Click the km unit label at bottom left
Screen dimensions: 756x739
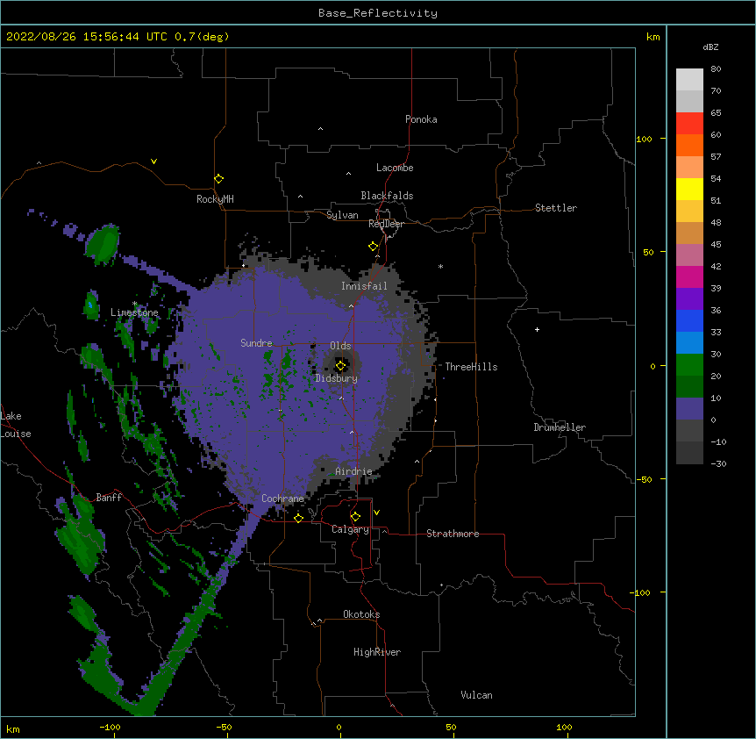13,728
